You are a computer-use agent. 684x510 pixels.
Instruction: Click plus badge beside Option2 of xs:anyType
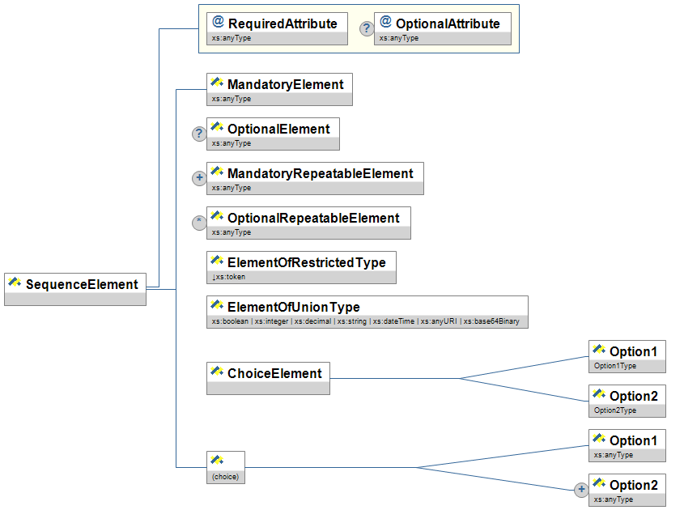tap(580, 491)
